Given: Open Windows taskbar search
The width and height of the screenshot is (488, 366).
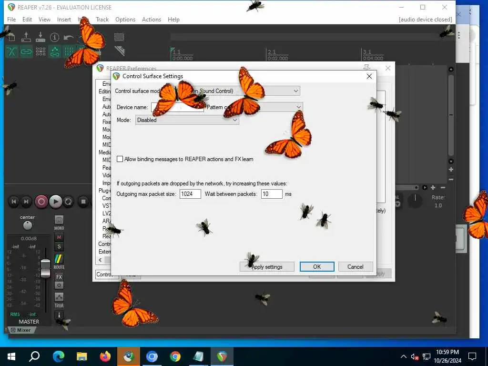Looking at the screenshot, I should pyautogui.click(x=34, y=356).
